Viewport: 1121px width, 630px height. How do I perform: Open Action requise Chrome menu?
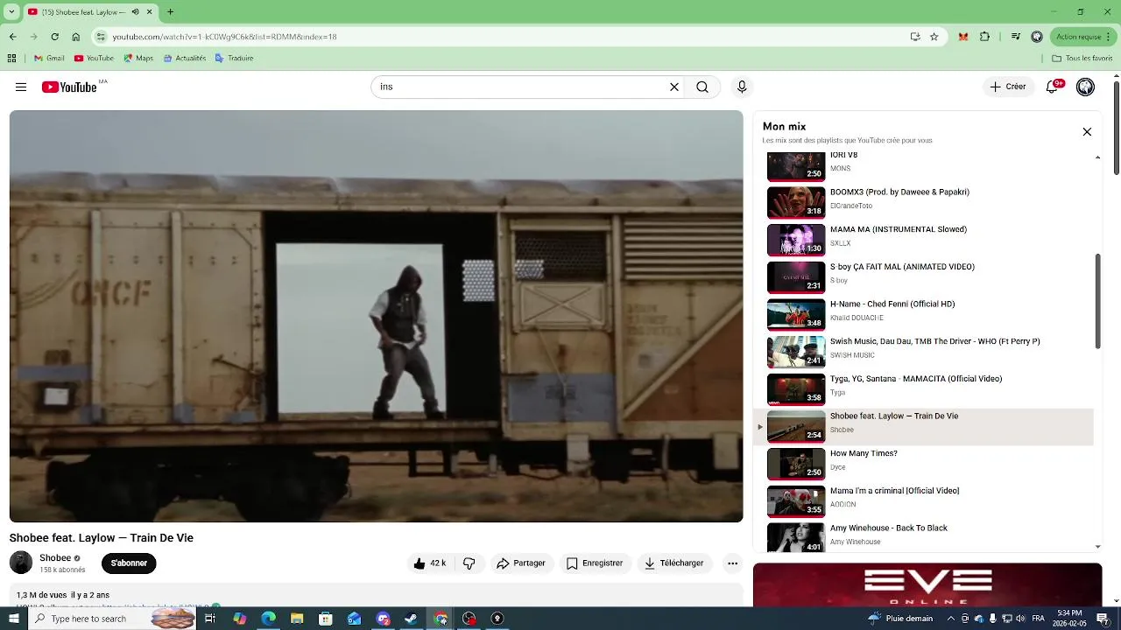click(1082, 37)
